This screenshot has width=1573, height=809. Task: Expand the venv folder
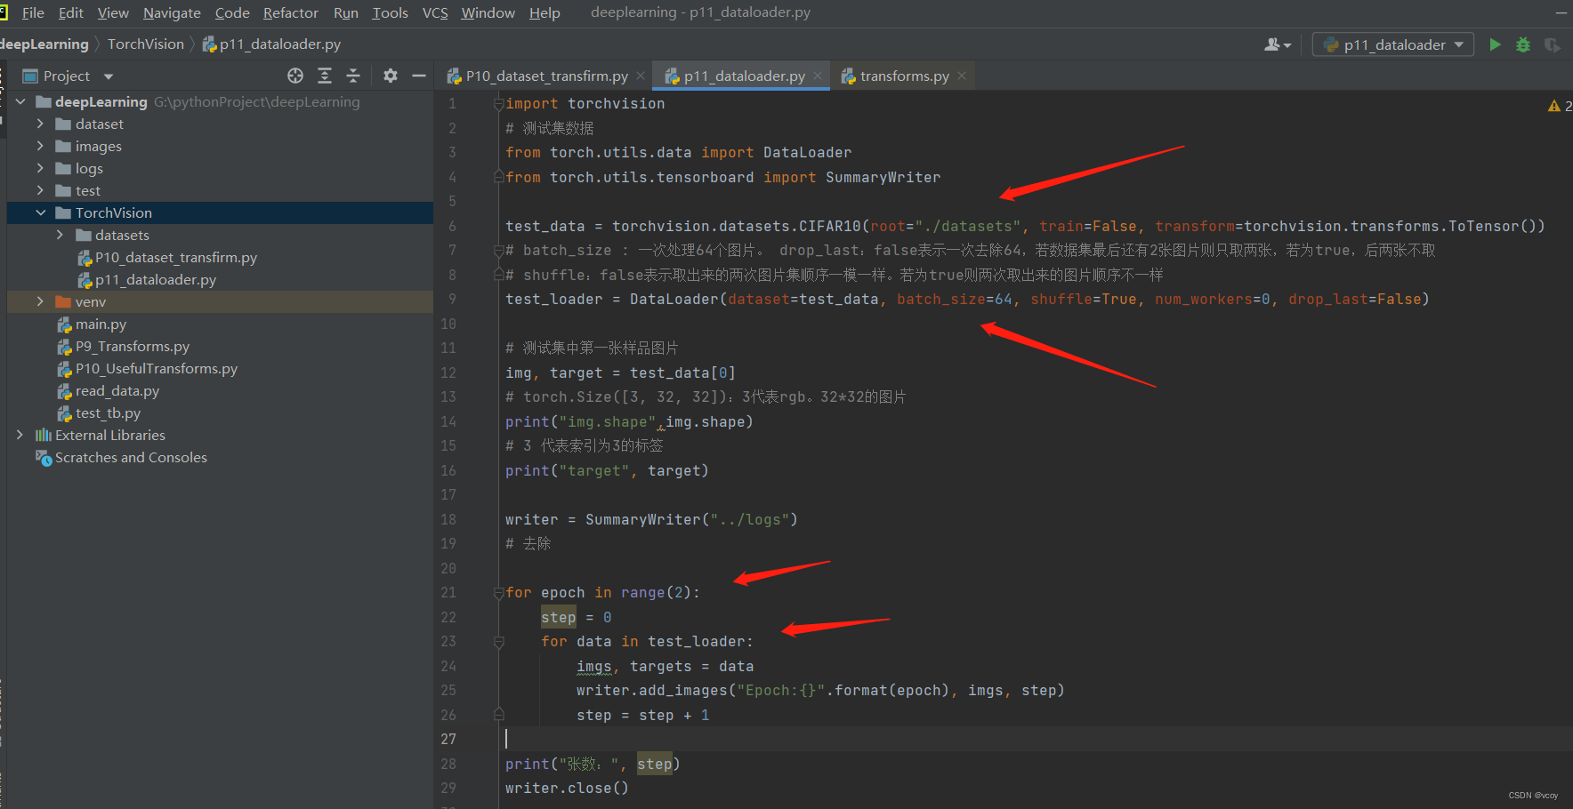click(40, 302)
